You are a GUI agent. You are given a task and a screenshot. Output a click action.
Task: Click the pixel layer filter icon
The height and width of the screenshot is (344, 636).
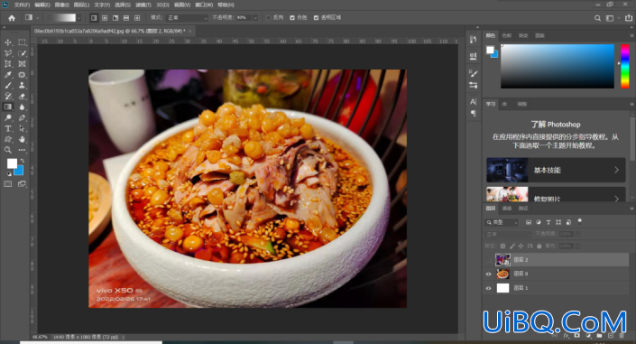point(529,222)
